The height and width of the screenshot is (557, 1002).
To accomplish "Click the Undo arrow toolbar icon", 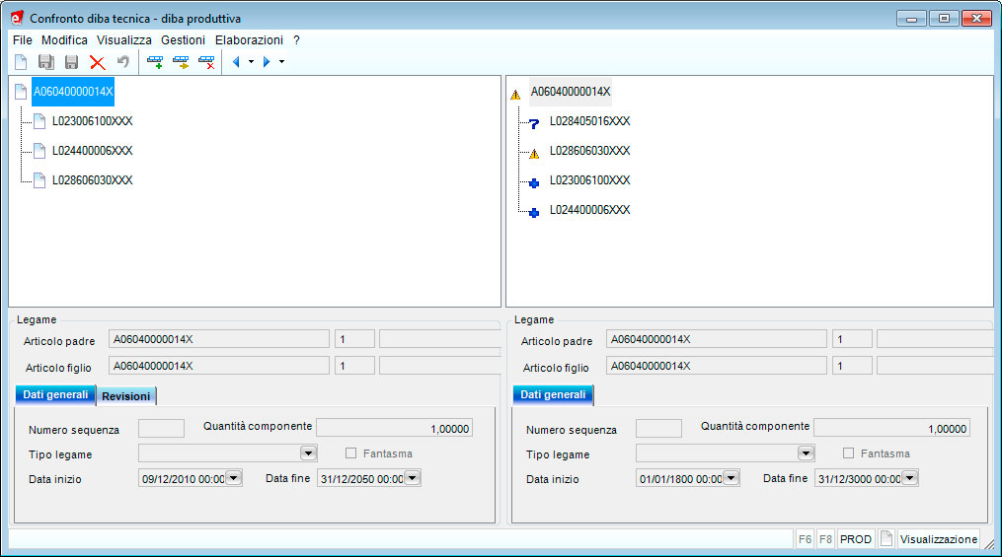I will pos(122,62).
